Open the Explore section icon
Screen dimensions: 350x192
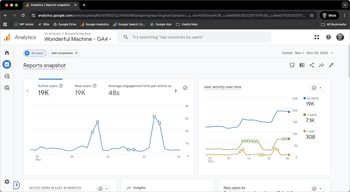pyautogui.click(x=7, y=76)
